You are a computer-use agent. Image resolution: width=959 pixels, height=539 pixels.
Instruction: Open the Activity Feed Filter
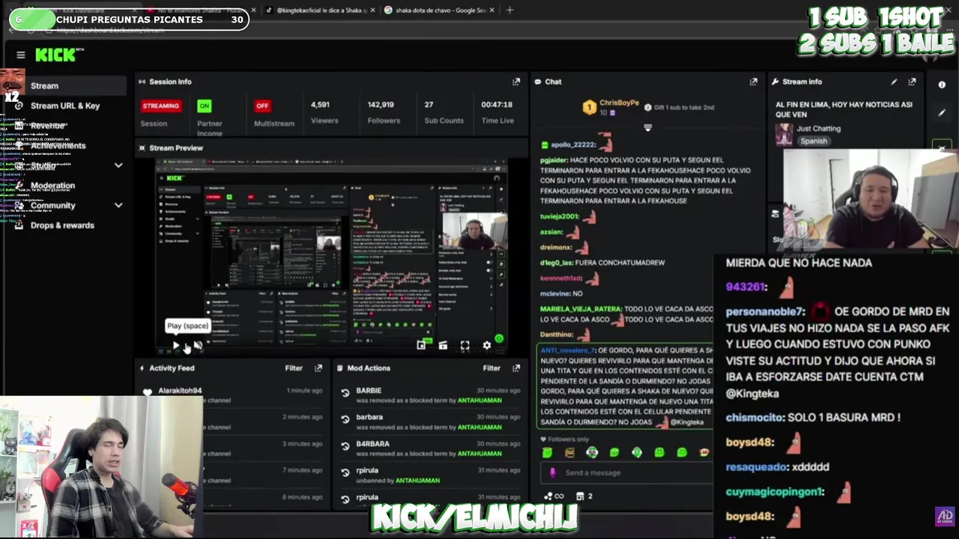294,368
